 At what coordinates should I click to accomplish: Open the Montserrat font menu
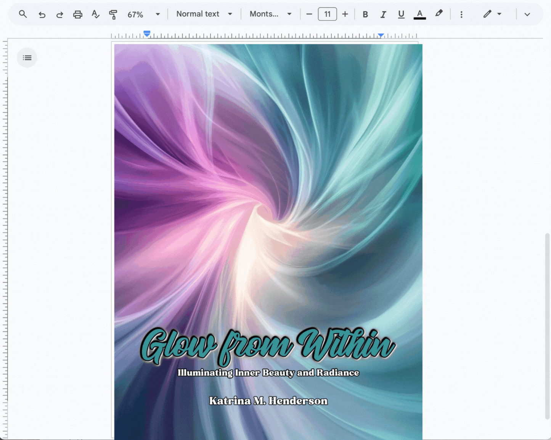coord(270,14)
